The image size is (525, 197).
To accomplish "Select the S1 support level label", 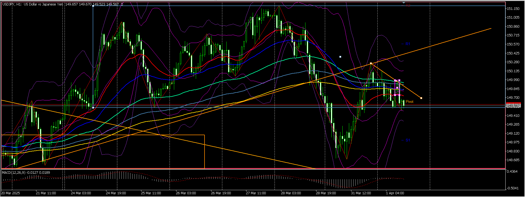I will (x=407, y=140).
